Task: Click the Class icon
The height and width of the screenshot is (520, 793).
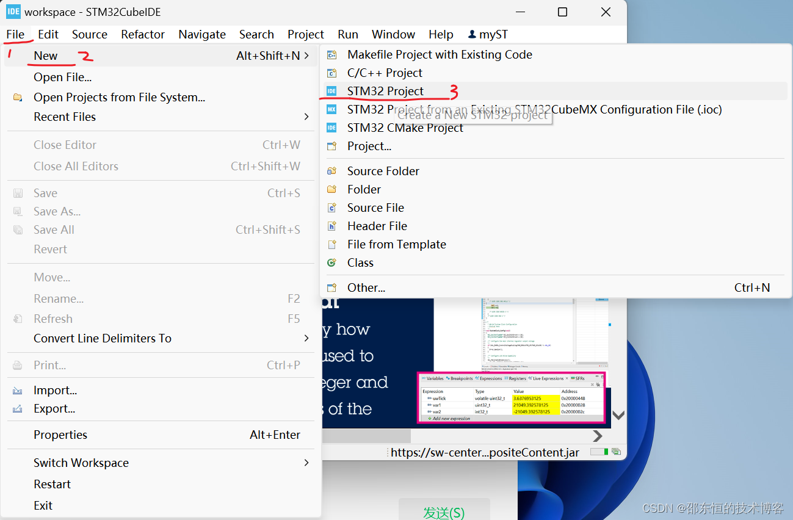Action: pyautogui.click(x=331, y=262)
